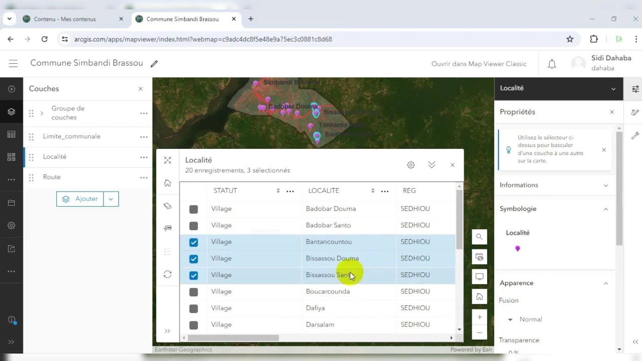
Task: Zoom in on the map
Action: click(x=479, y=317)
